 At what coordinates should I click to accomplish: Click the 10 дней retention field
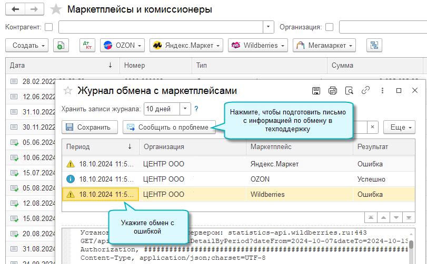(x=162, y=109)
